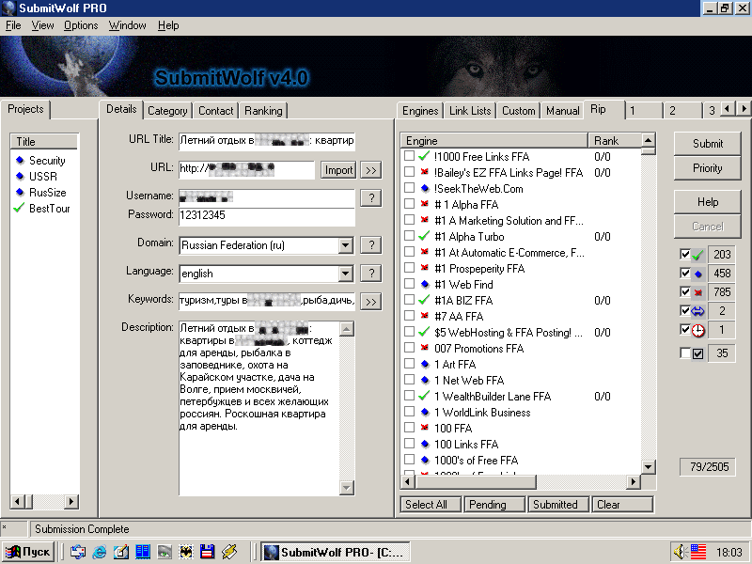Tick the checkbox for 100 Links FFA
This screenshot has width=752, height=564.
coord(409,443)
